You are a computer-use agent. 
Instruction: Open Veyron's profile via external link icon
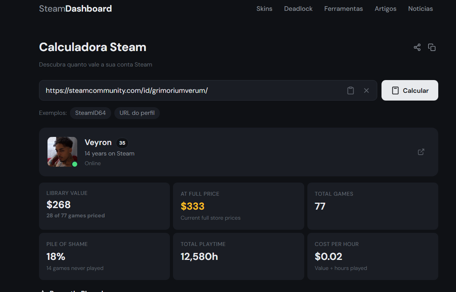coord(421,152)
